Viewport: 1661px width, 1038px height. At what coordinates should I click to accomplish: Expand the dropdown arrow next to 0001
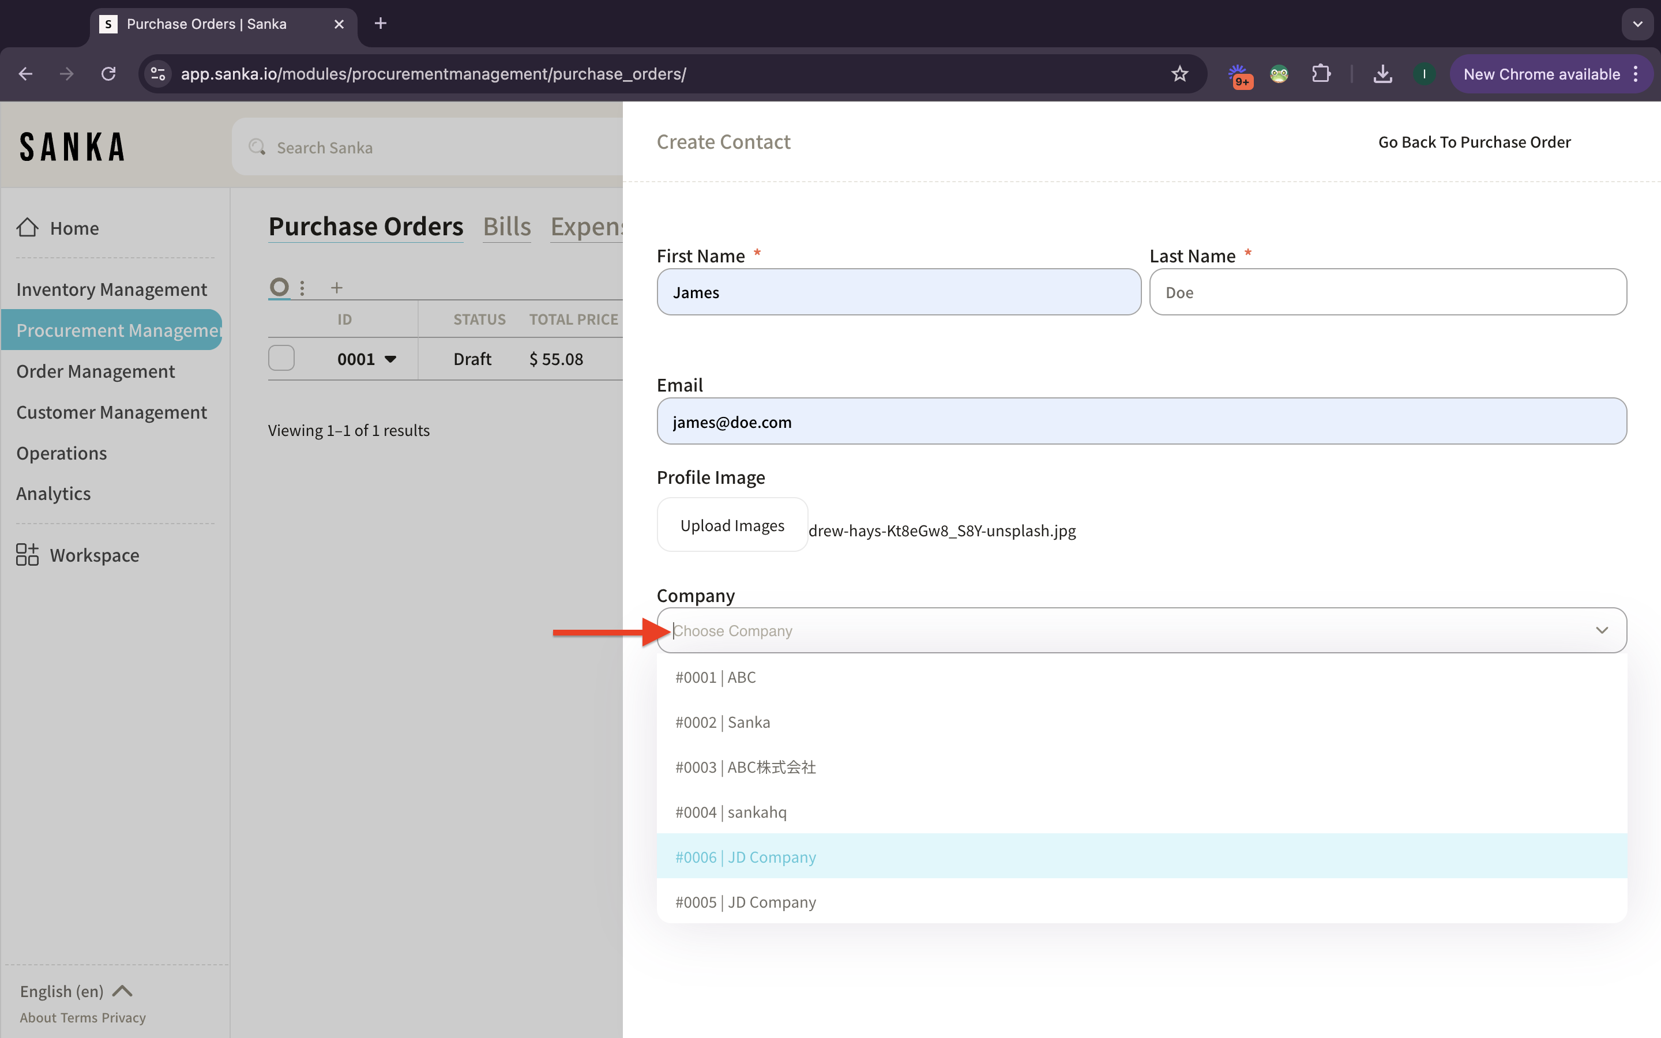pyautogui.click(x=390, y=359)
